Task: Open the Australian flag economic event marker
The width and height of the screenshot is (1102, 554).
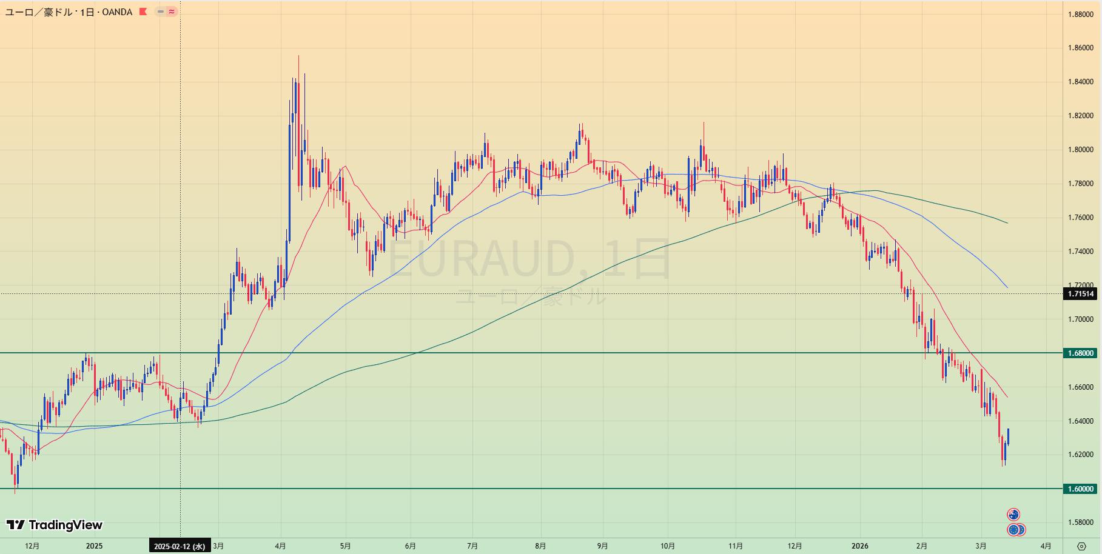Action: click(1013, 515)
